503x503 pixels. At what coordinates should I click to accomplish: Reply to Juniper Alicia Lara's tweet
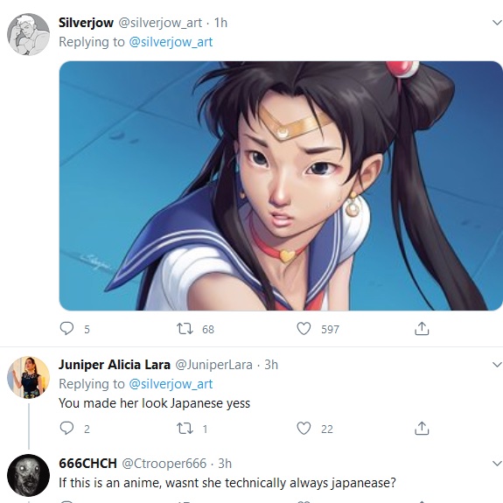point(66,428)
